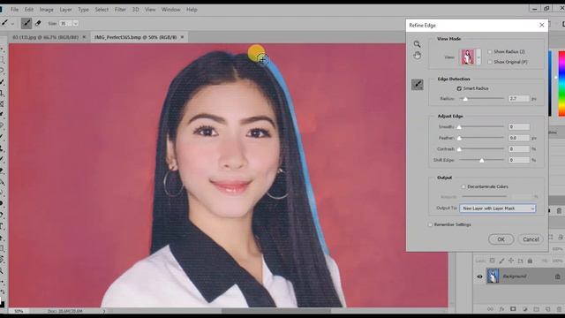The image size is (565, 318).
Task: Click Lock all padlock icon
Action: click(530, 261)
